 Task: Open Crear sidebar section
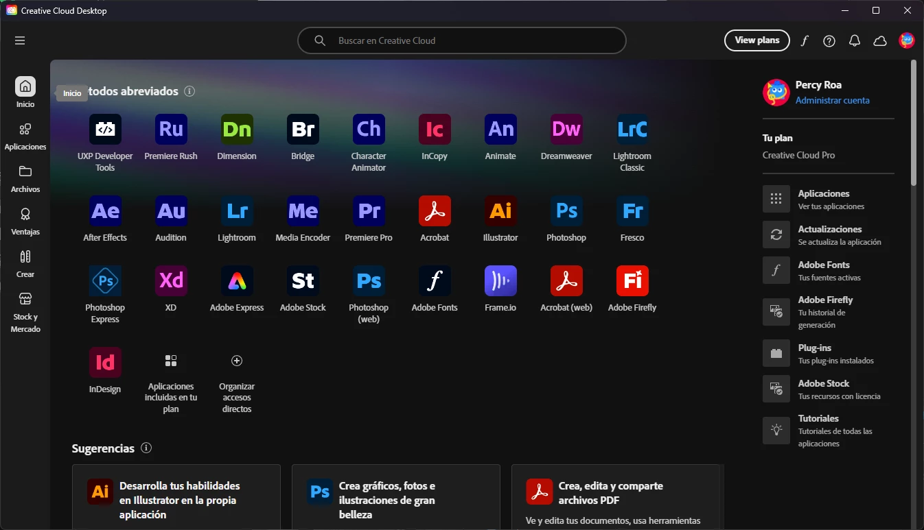(25, 263)
